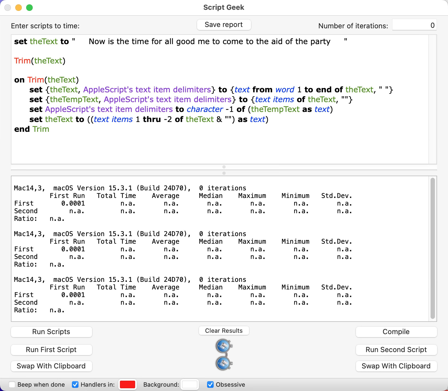Image resolution: width=448 pixels, height=391 pixels.
Task: Click the results pane vertical scrollbar
Action: (432, 248)
